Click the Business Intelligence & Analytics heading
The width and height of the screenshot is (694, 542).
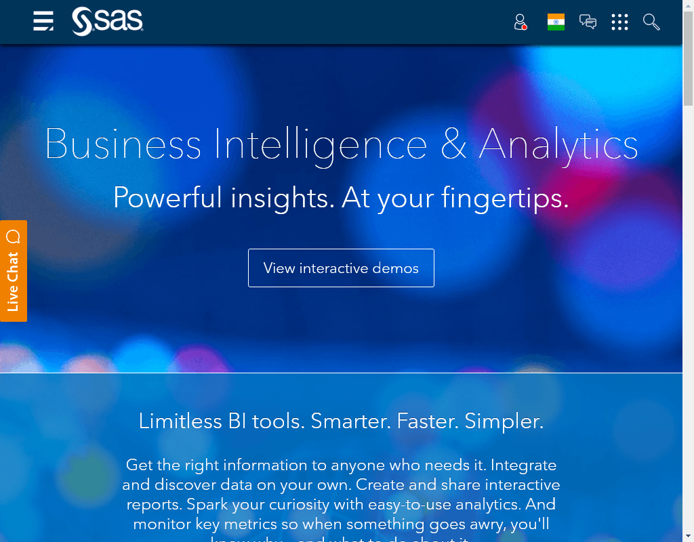point(342,145)
